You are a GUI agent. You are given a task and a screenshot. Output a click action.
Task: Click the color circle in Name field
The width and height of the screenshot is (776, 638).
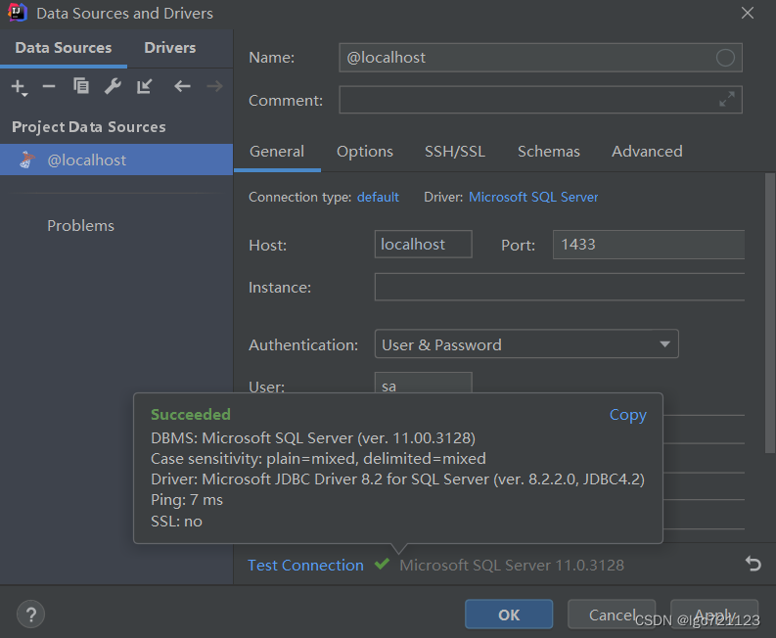[725, 58]
